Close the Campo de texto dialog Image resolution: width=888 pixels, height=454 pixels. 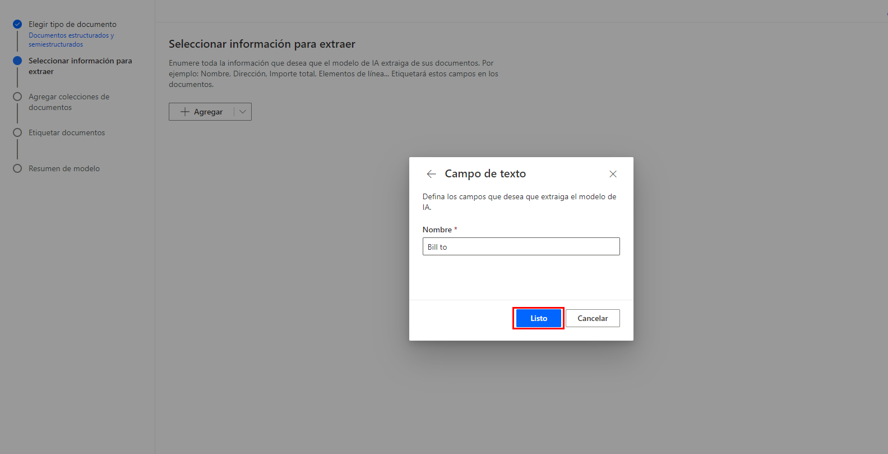tap(613, 174)
